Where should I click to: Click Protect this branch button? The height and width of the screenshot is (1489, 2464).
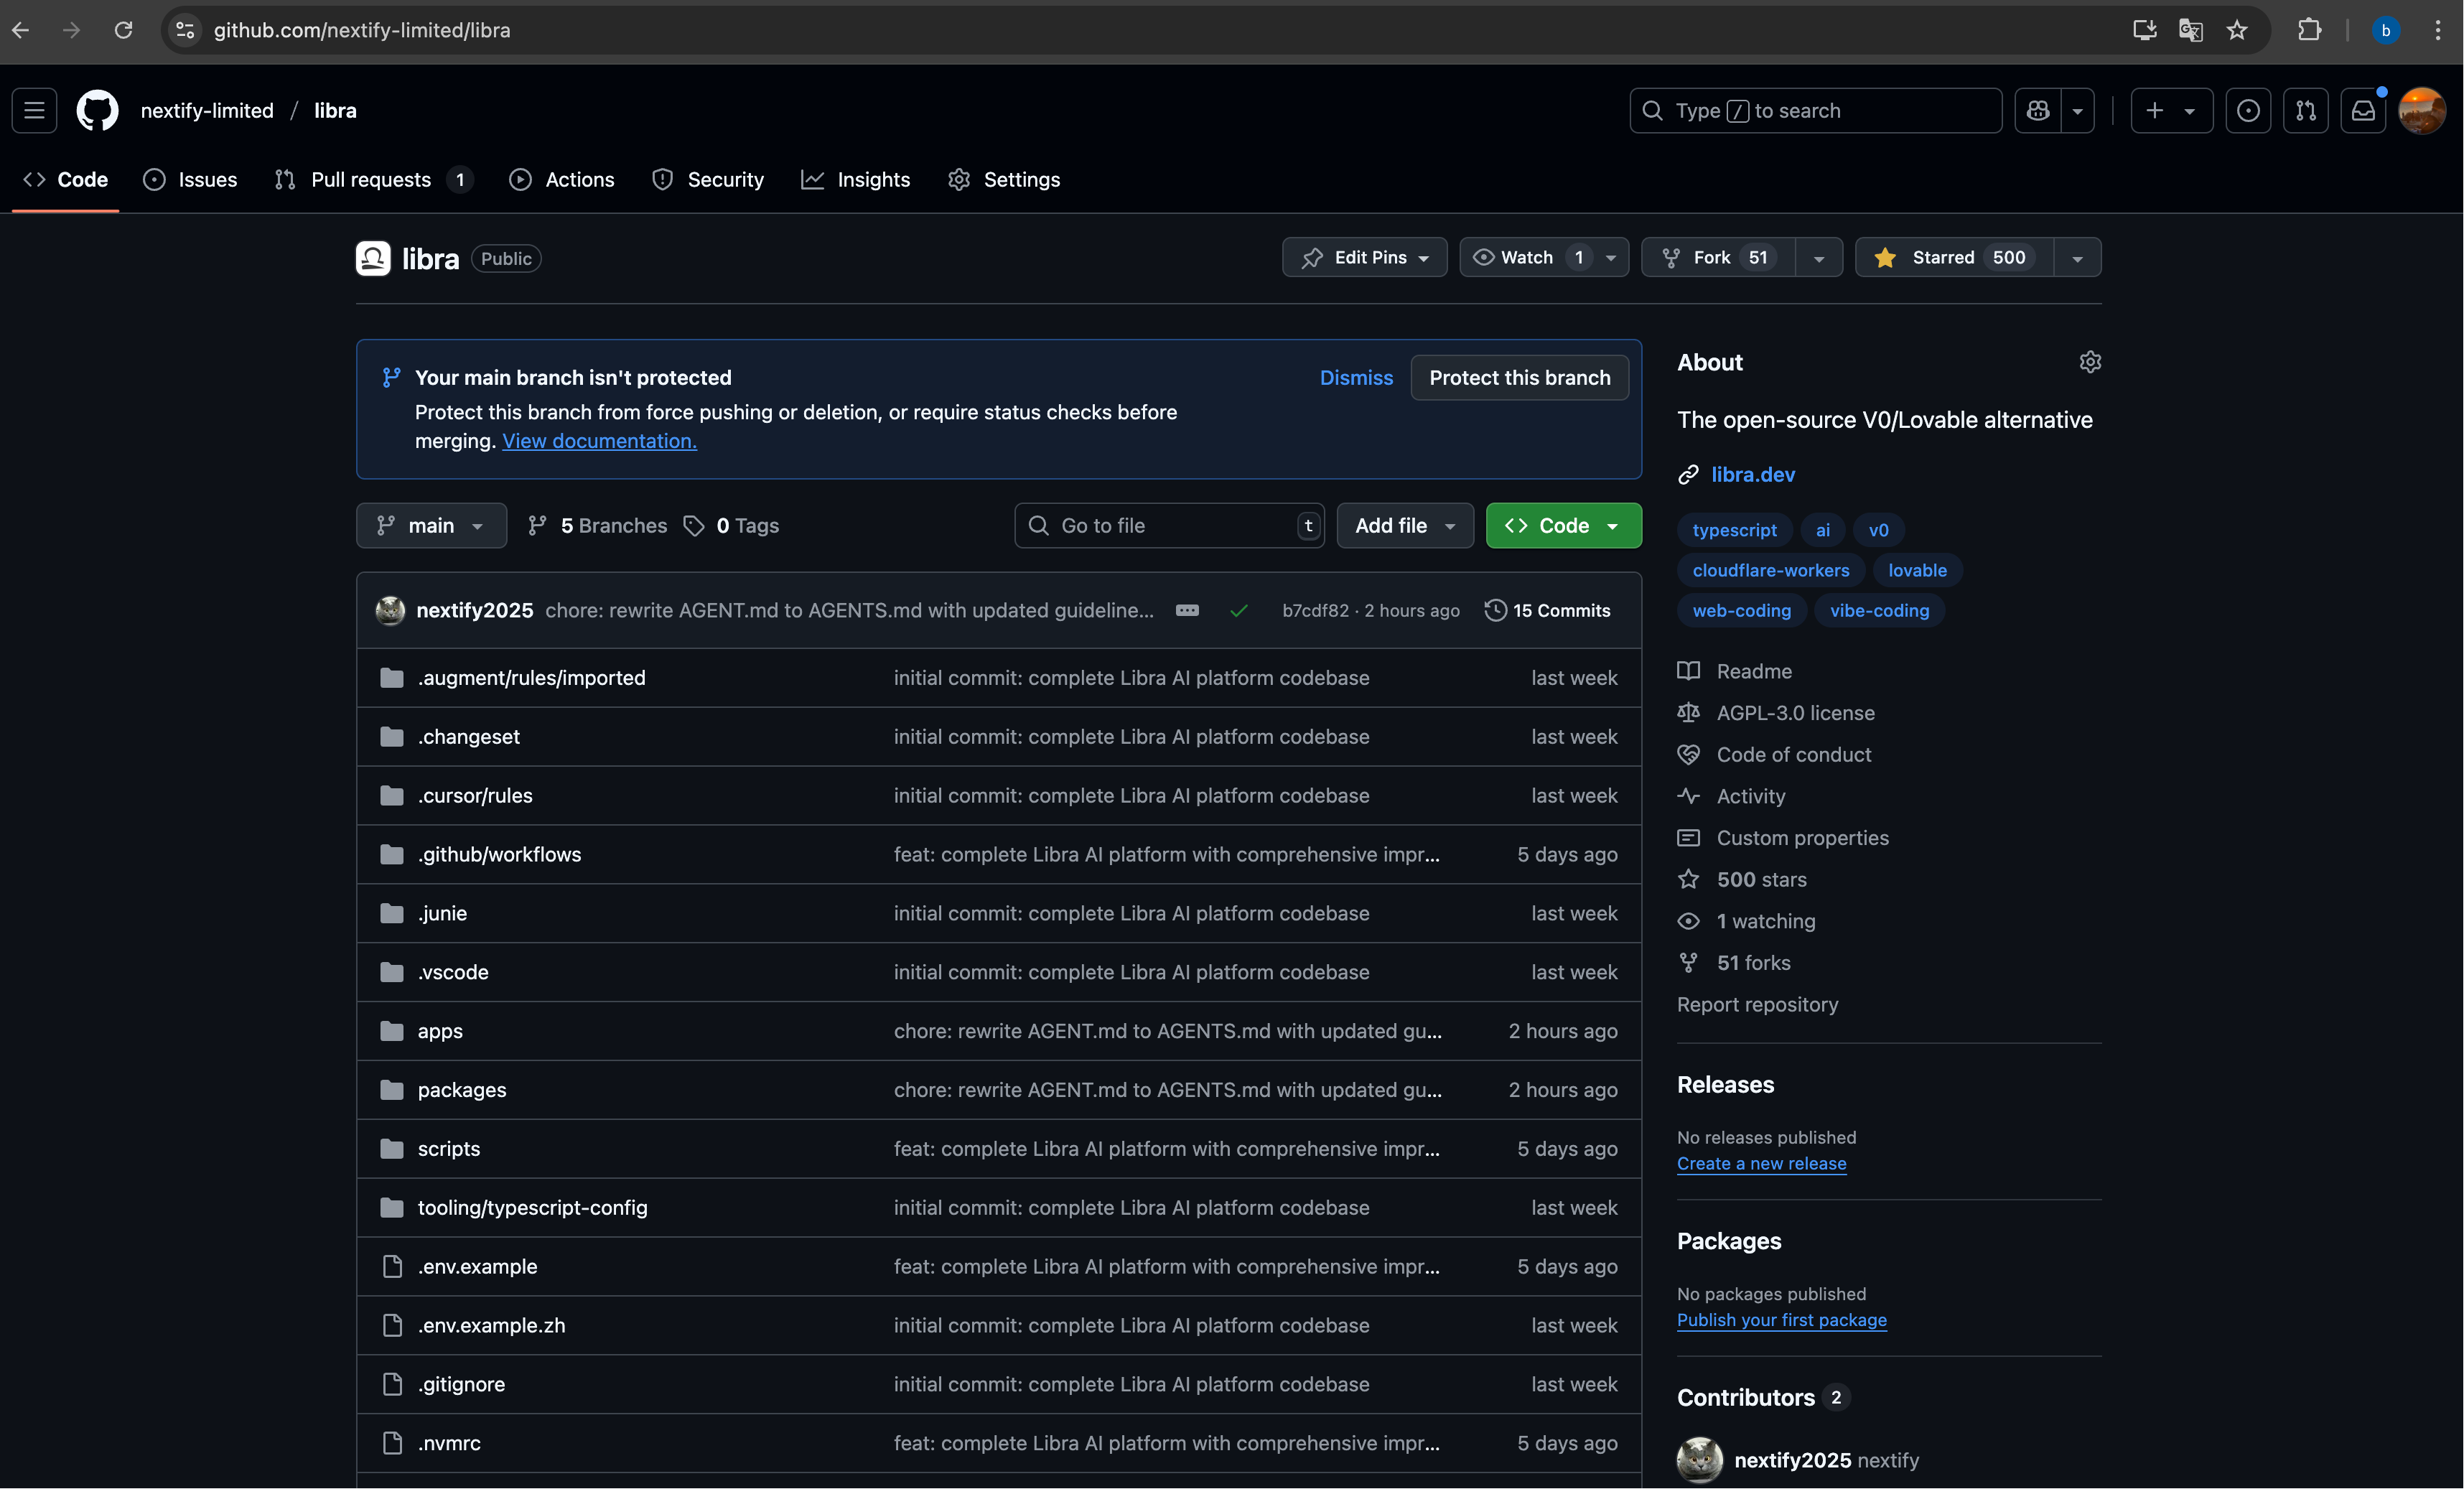coord(1519,377)
